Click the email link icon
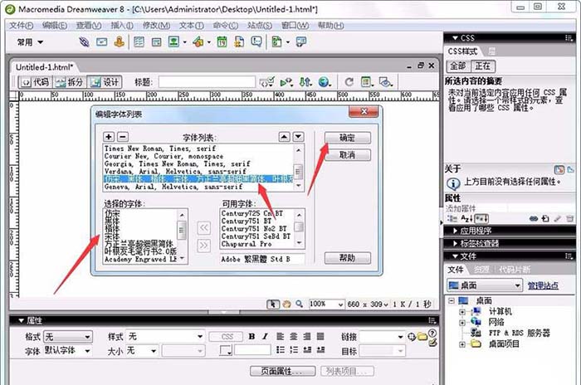 point(102,41)
